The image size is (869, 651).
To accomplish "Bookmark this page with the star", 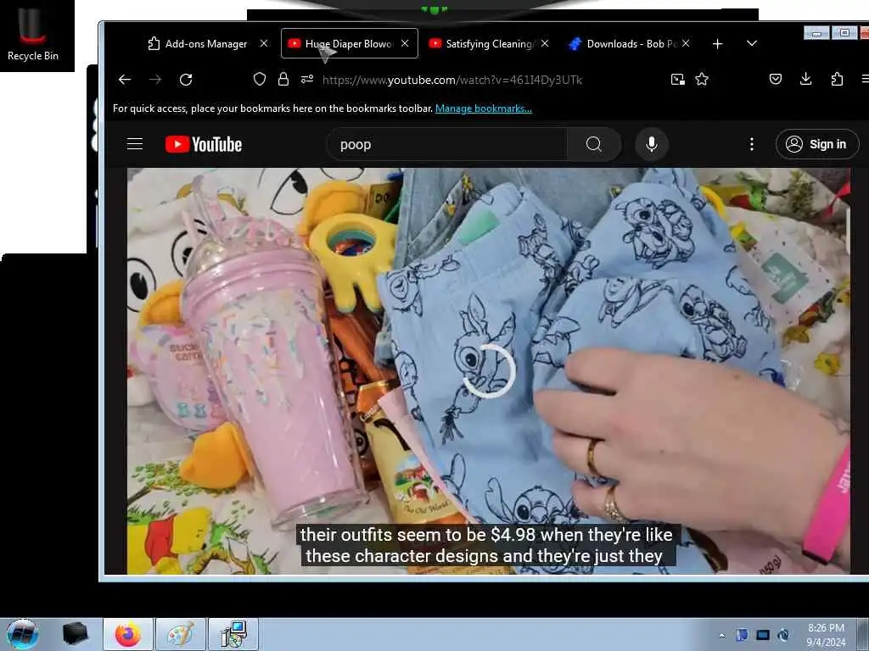I will [x=702, y=79].
